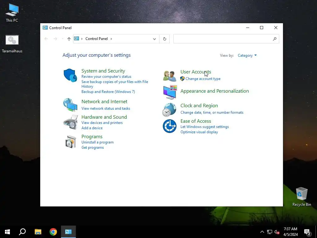Click Review your computer's status
Image resolution: width=317 pixels, height=238 pixels.
(106, 77)
